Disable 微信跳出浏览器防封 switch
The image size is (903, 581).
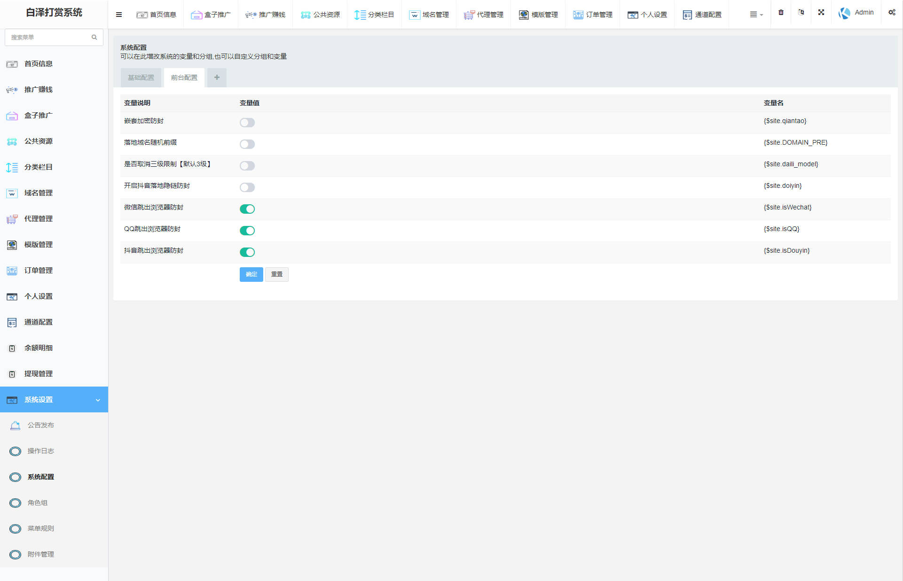pyautogui.click(x=247, y=209)
